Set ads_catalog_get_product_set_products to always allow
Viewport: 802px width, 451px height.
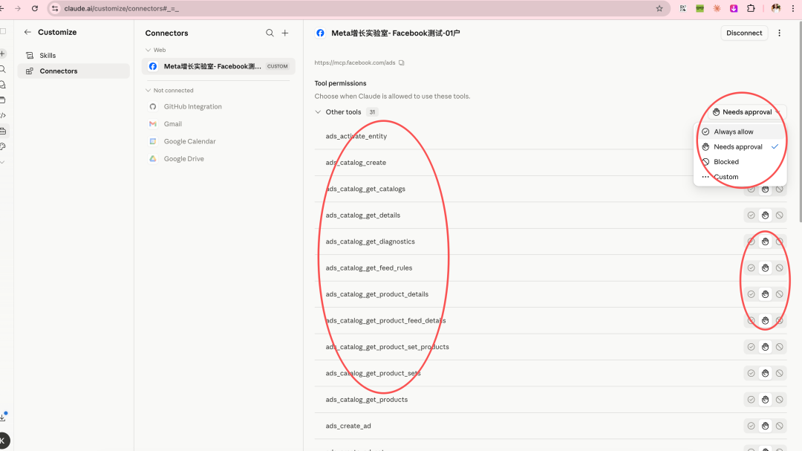751,346
